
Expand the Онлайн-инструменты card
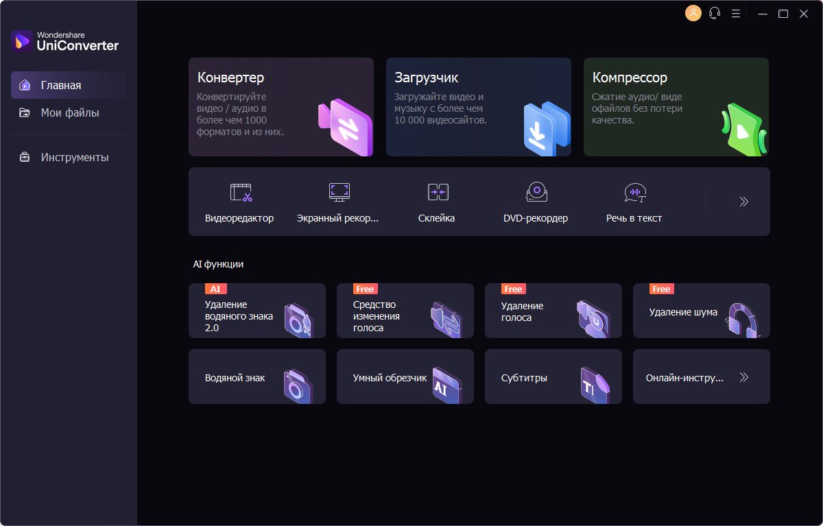(x=702, y=376)
